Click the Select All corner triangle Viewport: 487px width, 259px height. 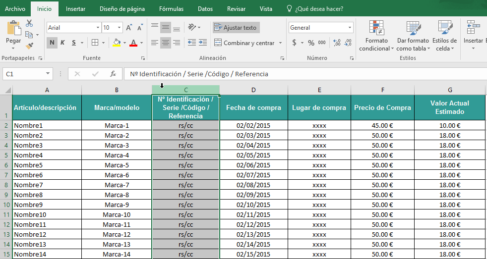7,90
